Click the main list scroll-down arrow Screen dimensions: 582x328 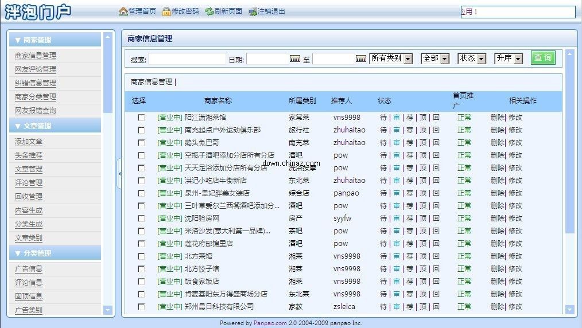pos(570,309)
